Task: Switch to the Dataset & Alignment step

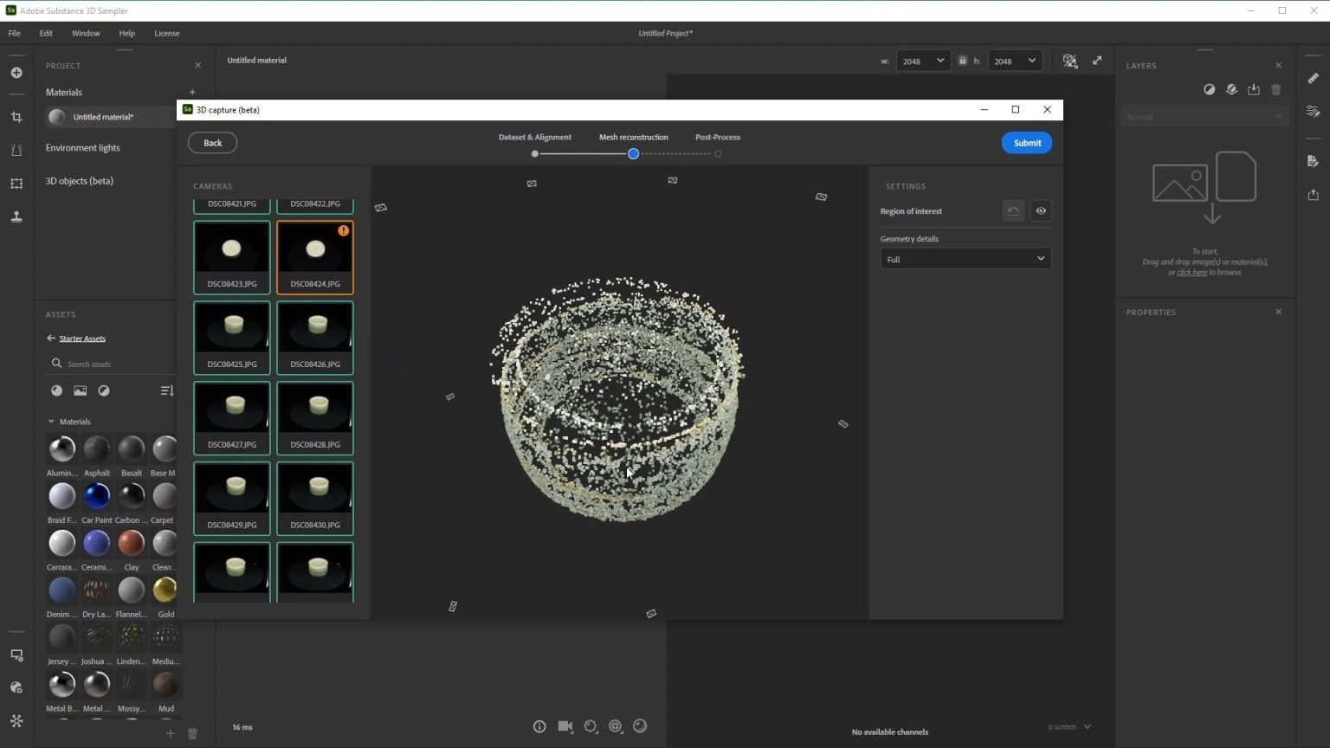Action: coord(534,137)
